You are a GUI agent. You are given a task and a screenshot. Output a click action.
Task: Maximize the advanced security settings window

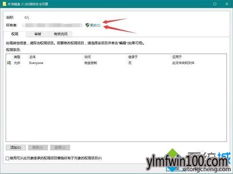point(215,4)
